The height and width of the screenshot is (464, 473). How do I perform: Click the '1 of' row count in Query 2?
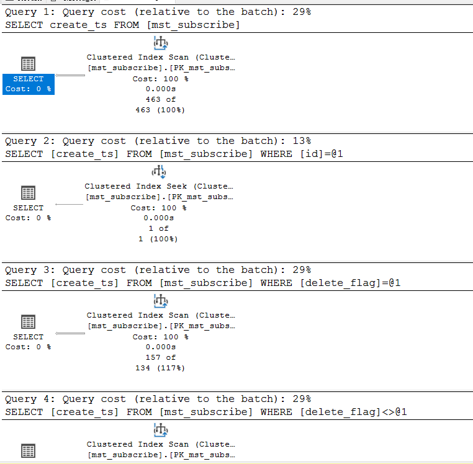[x=159, y=228]
